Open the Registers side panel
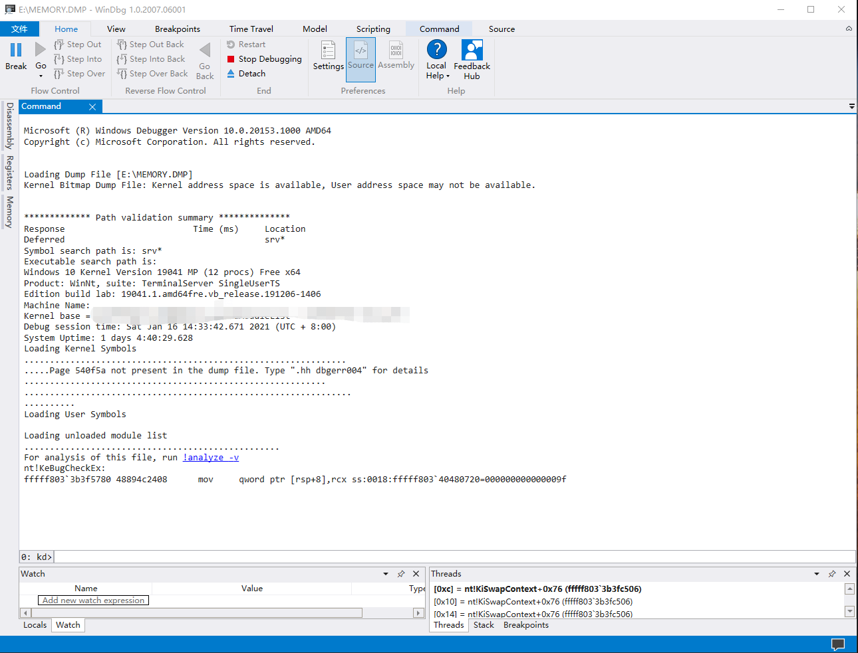The image size is (858, 653). (9, 173)
